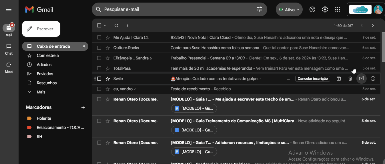The width and height of the screenshot is (385, 164).
Task: Open the Support help icon
Action: (x=312, y=9)
